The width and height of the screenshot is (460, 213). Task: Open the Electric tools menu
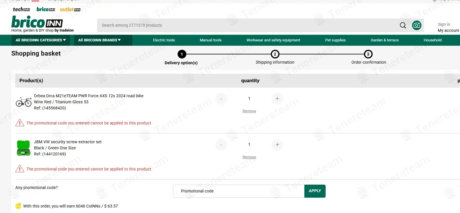point(164,40)
